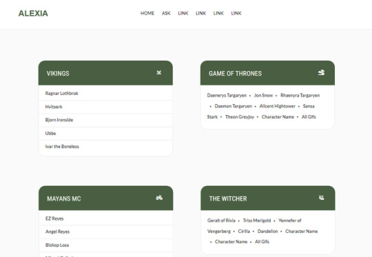The width and height of the screenshot is (372, 257).
Task: Open Bishop Losa entry
Action: coord(106,245)
